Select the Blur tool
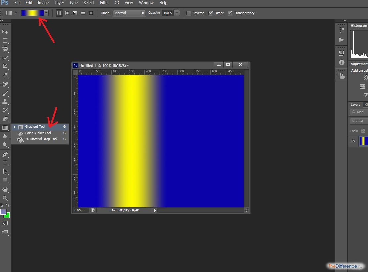 (5, 136)
